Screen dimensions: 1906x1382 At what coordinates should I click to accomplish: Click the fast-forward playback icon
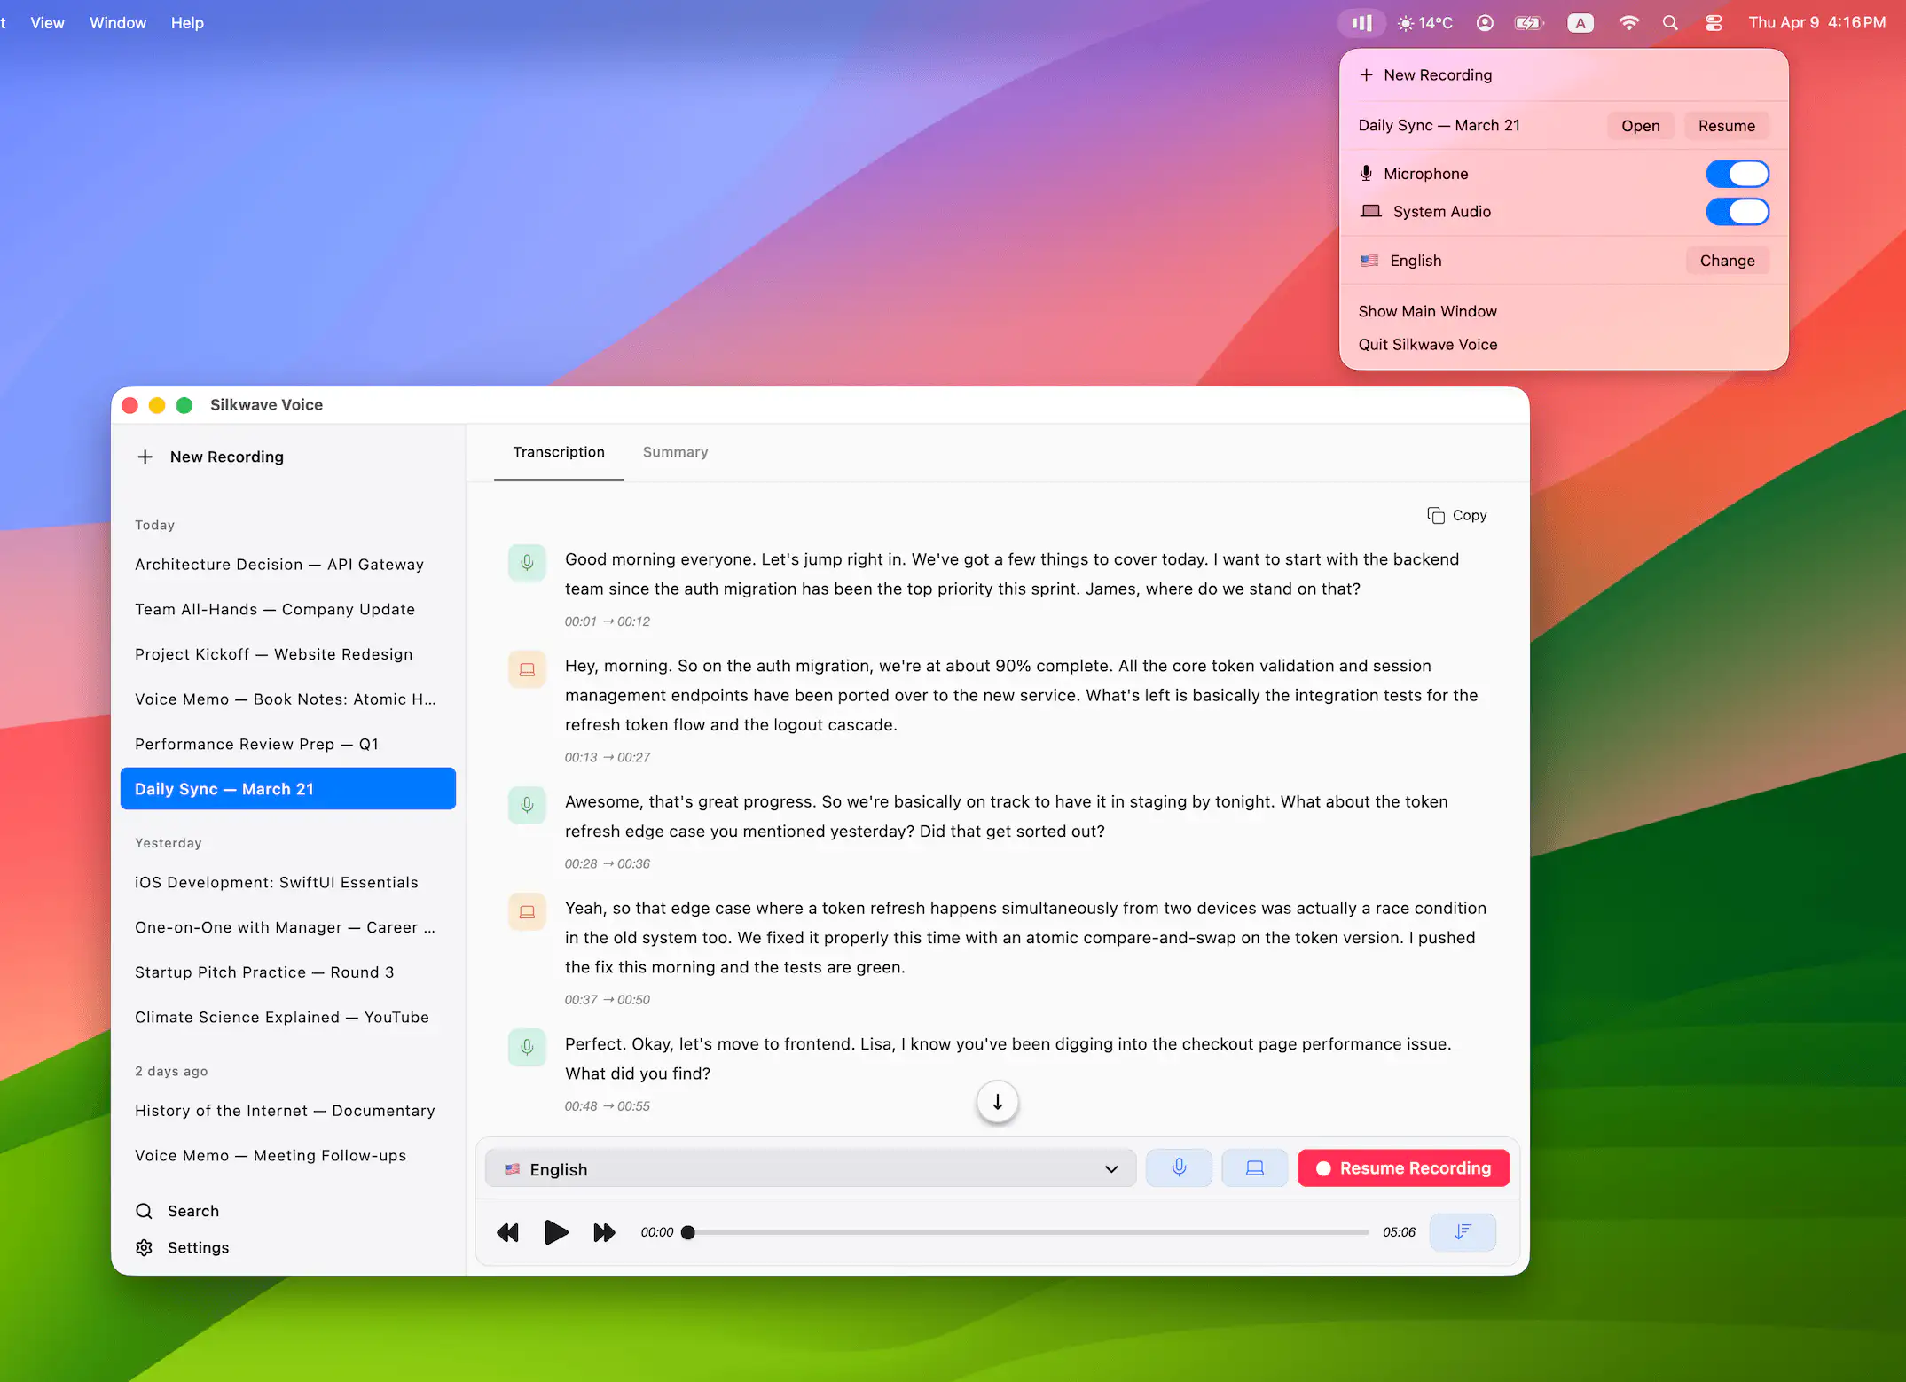click(604, 1232)
